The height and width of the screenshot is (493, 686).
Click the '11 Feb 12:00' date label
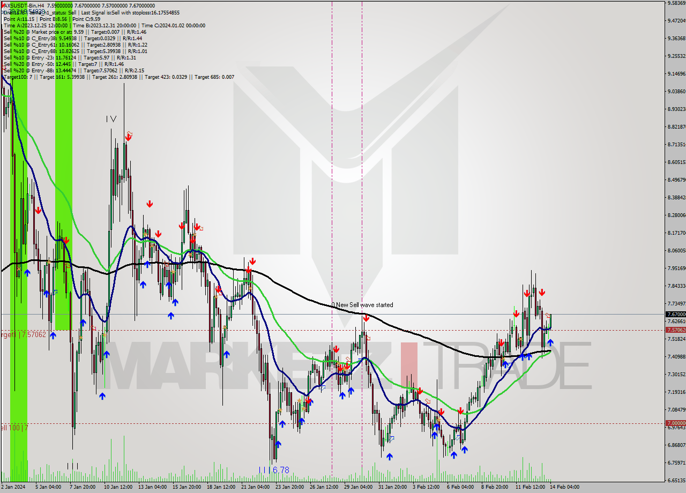click(x=531, y=487)
